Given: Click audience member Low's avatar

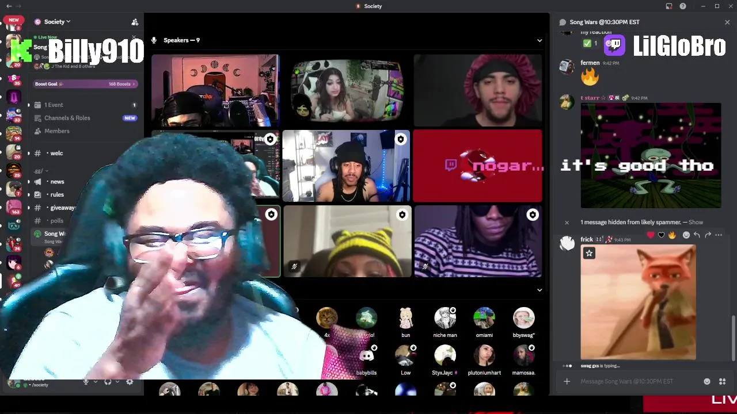Looking at the screenshot, I should point(406,356).
